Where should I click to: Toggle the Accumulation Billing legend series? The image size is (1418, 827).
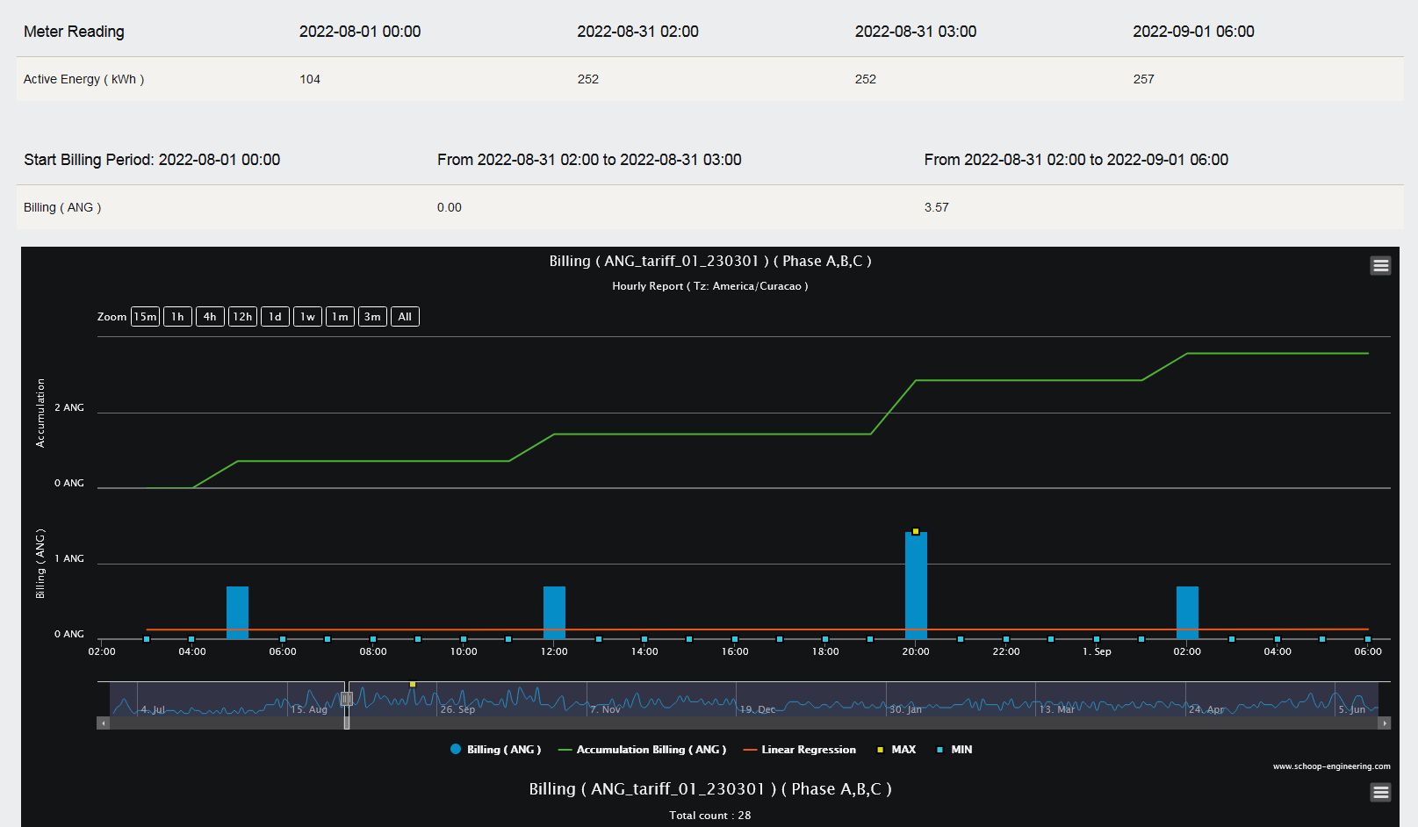click(x=643, y=750)
